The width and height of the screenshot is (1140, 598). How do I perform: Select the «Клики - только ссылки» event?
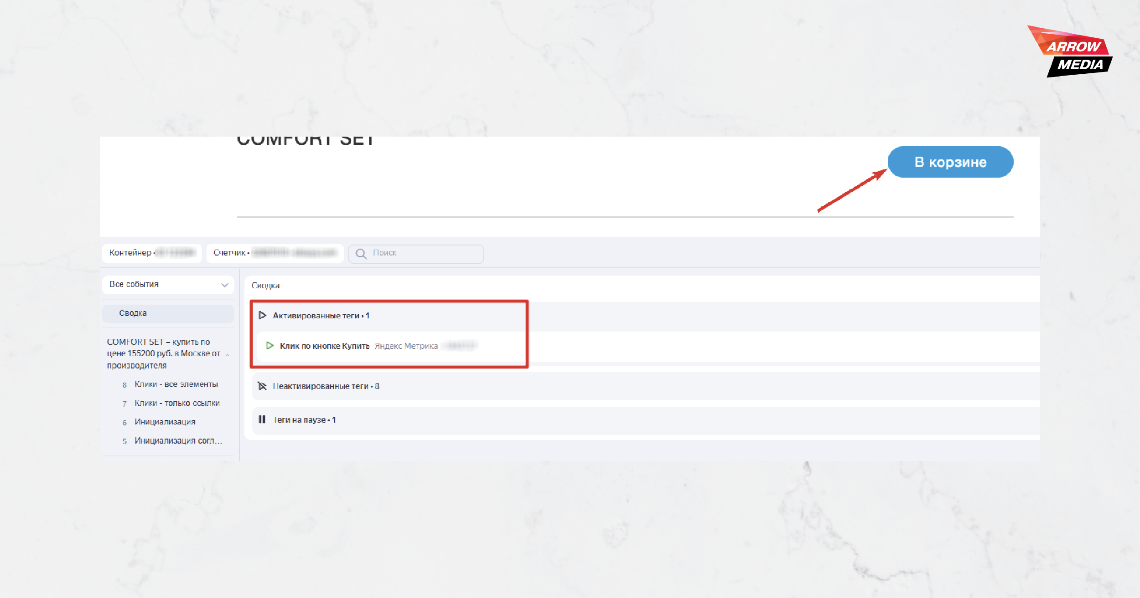[x=177, y=403]
